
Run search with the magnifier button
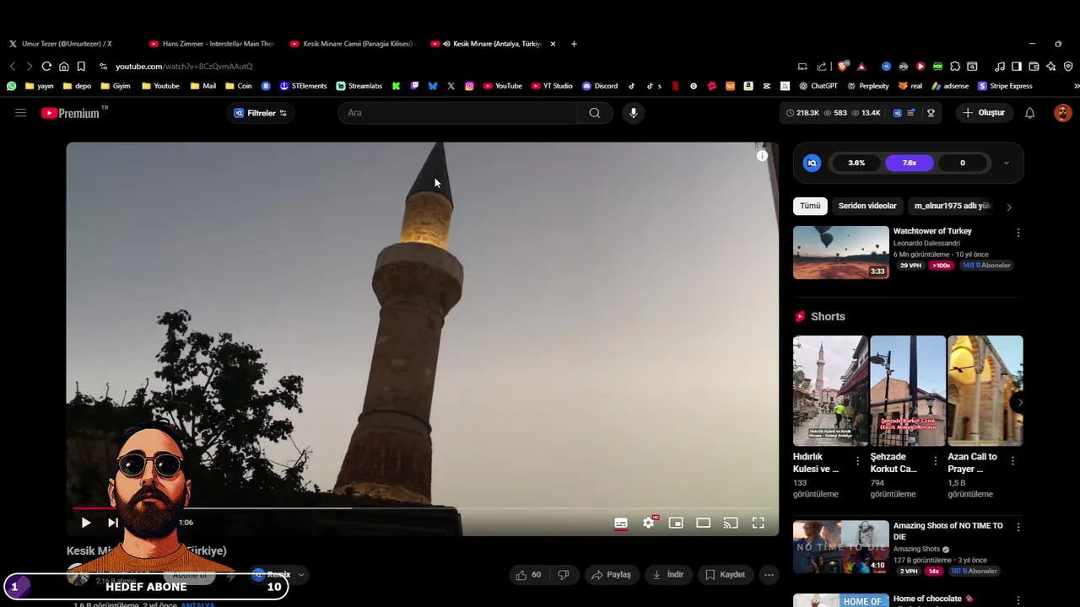click(x=595, y=113)
